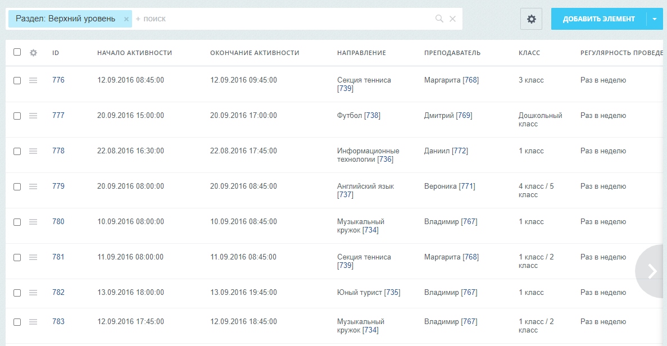Click the search magnifier icon

click(x=439, y=19)
